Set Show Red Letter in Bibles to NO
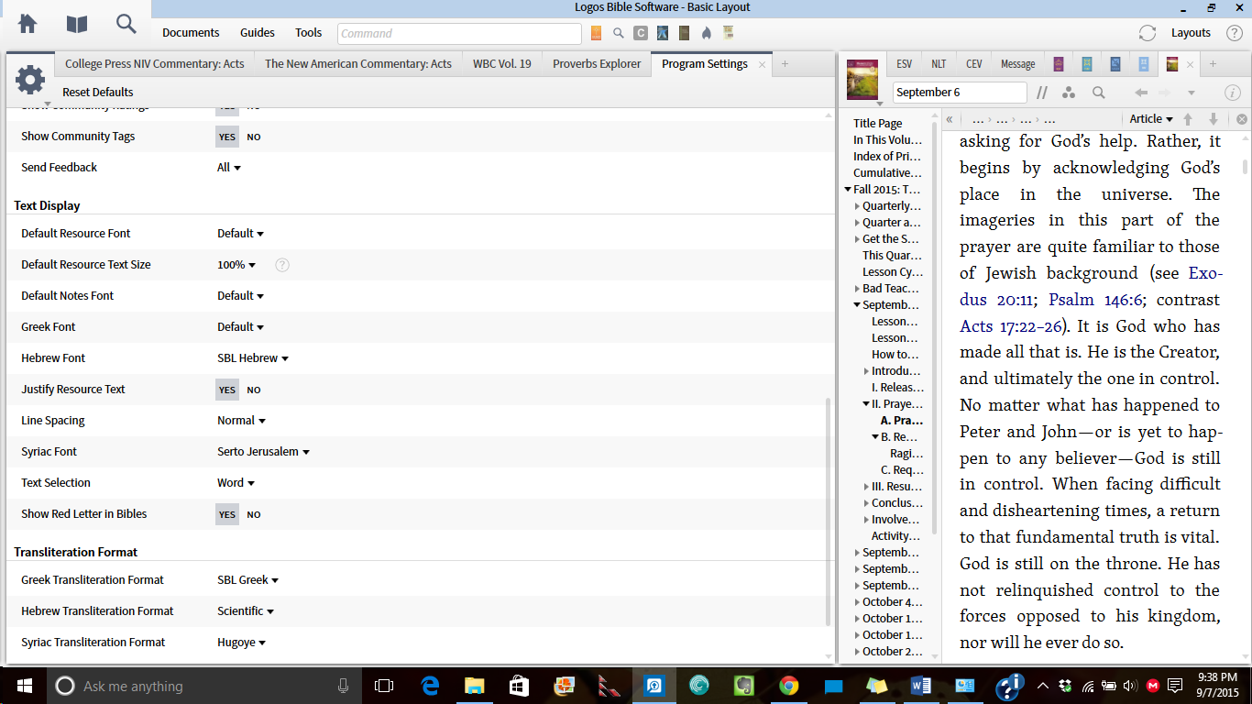Viewport: 1252px width, 704px height. pos(254,514)
